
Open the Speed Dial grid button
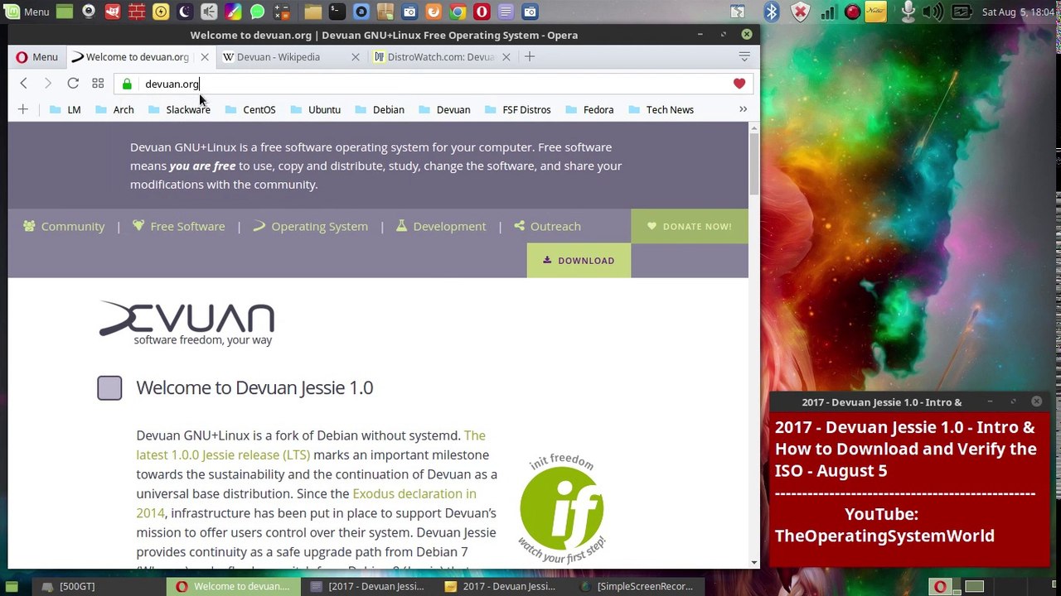98,84
